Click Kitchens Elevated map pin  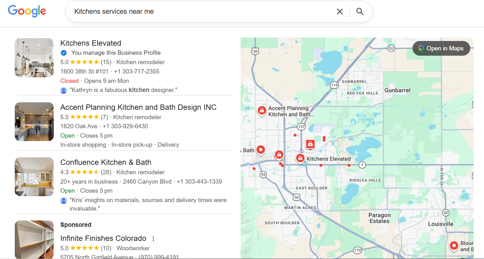(300, 158)
